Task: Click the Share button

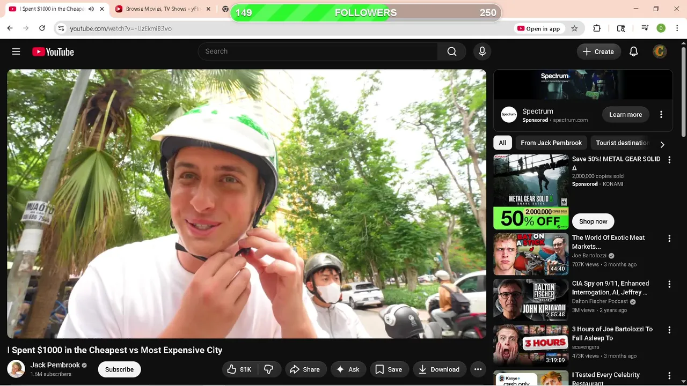Action: pyautogui.click(x=305, y=369)
